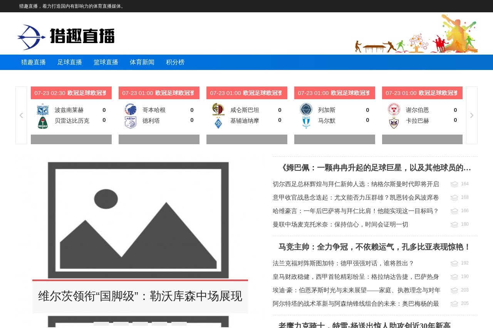The image size is (493, 328).
Task: Open headline 马竞主帅：全力争冠
Action: (375, 247)
